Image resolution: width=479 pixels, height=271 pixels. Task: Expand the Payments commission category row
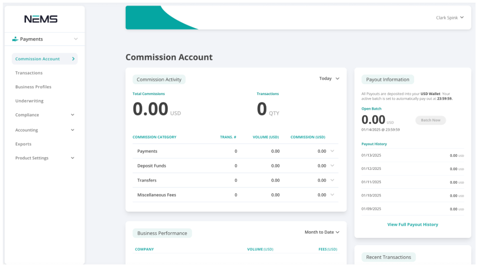coord(332,151)
